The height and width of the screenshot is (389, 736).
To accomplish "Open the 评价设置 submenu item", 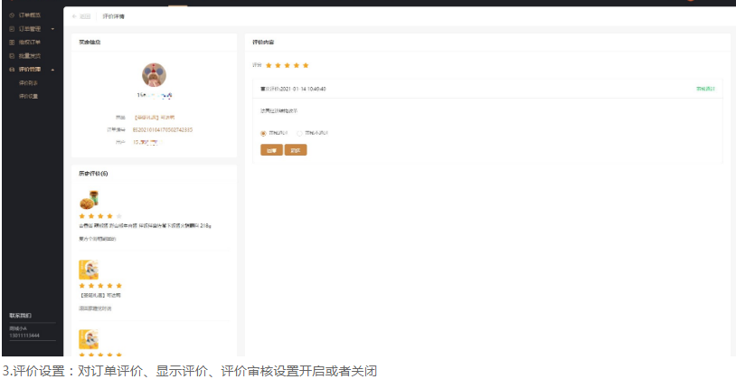I will [x=28, y=96].
